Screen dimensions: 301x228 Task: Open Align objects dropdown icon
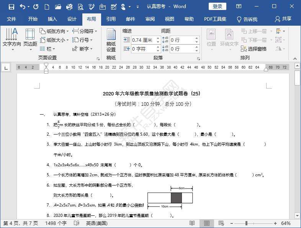coord(280,31)
